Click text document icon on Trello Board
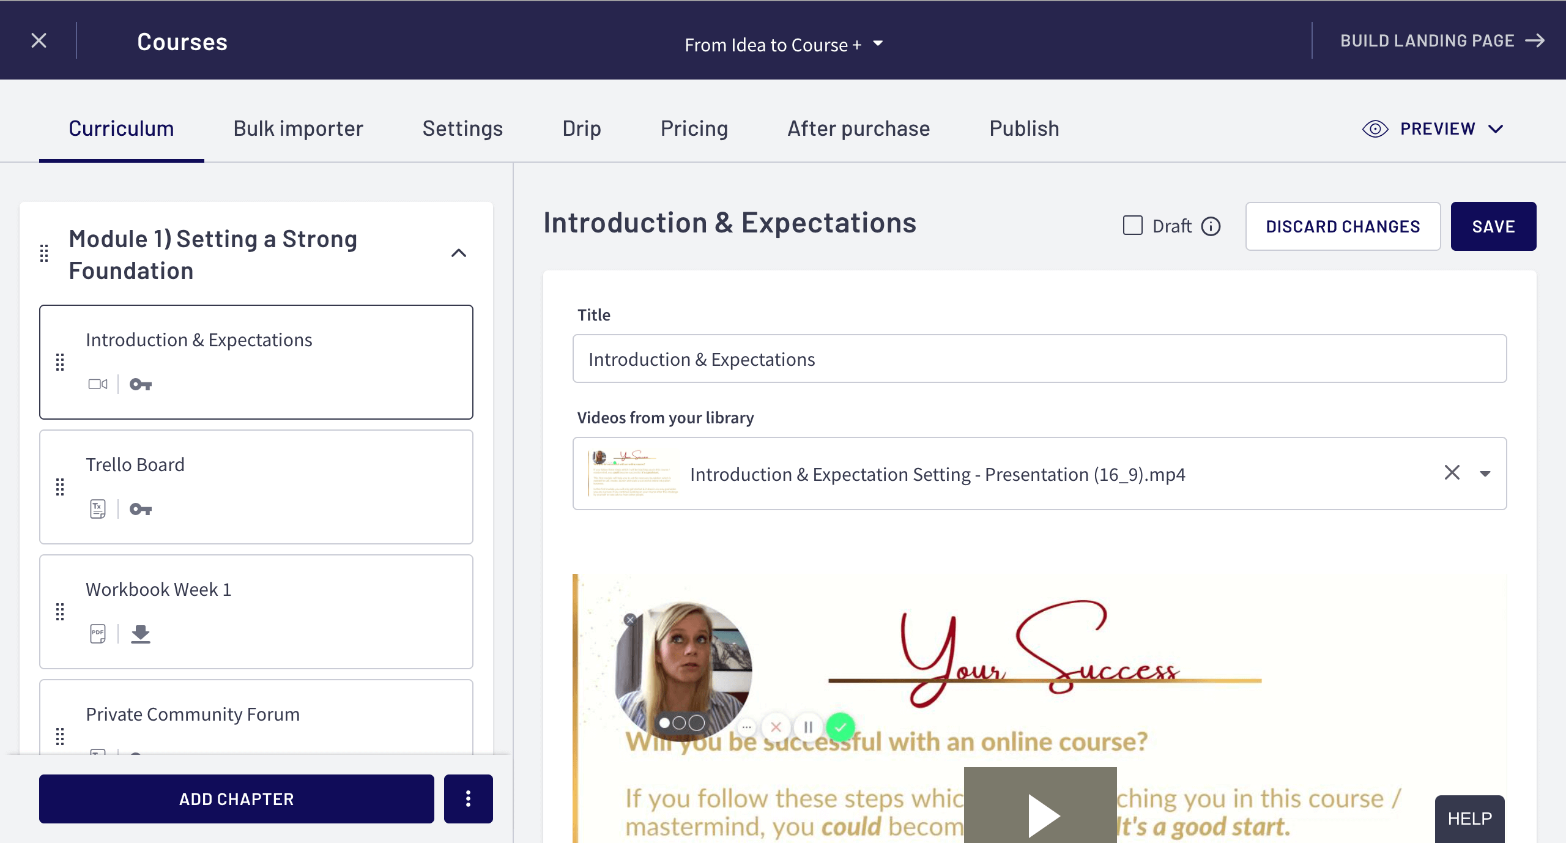 [x=98, y=509]
